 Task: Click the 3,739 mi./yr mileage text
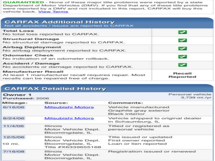pos(196,98)
